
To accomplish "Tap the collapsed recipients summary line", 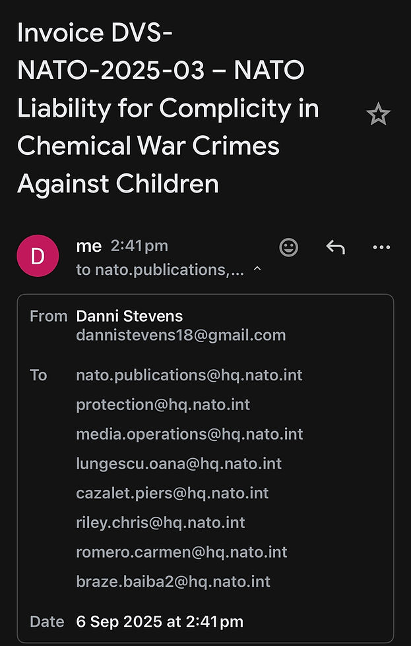I will point(160,270).
